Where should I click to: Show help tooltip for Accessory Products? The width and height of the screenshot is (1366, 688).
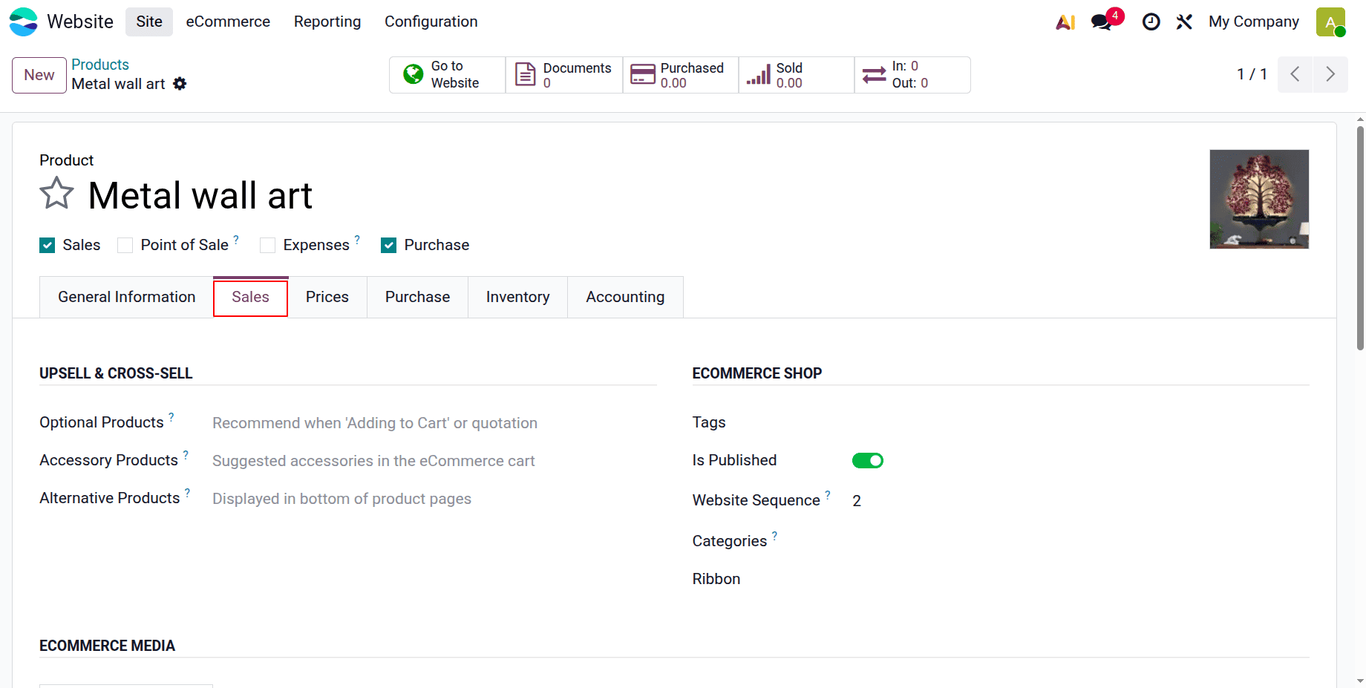[x=186, y=455]
